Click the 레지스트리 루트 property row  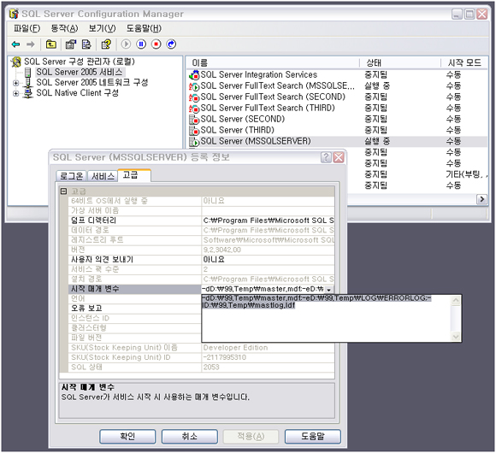click(x=201, y=240)
